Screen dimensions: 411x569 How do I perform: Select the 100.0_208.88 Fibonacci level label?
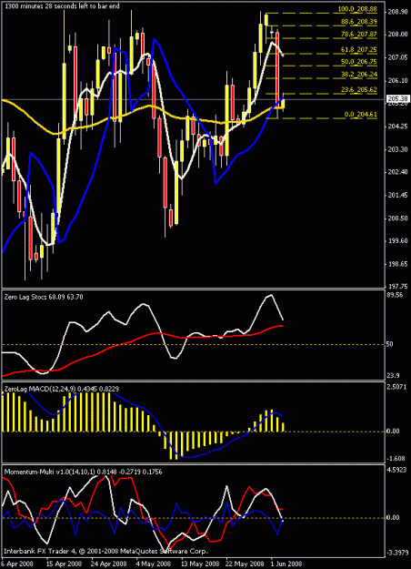357,9
